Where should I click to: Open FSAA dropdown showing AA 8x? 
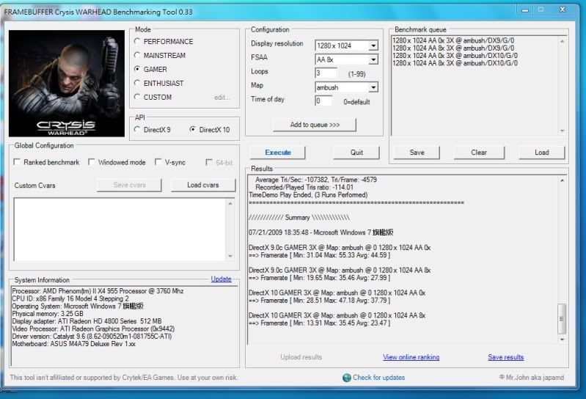point(373,59)
